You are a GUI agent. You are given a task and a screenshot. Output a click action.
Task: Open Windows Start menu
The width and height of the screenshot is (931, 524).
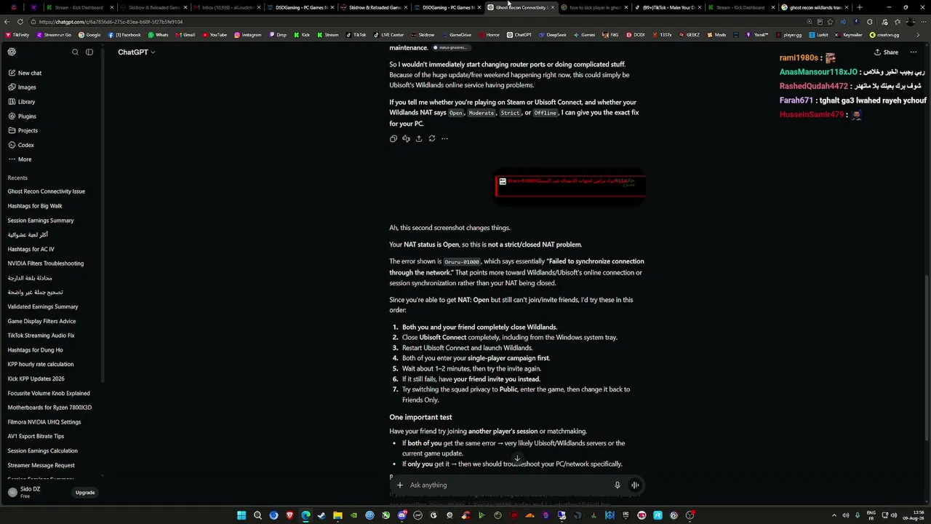tap(241, 515)
